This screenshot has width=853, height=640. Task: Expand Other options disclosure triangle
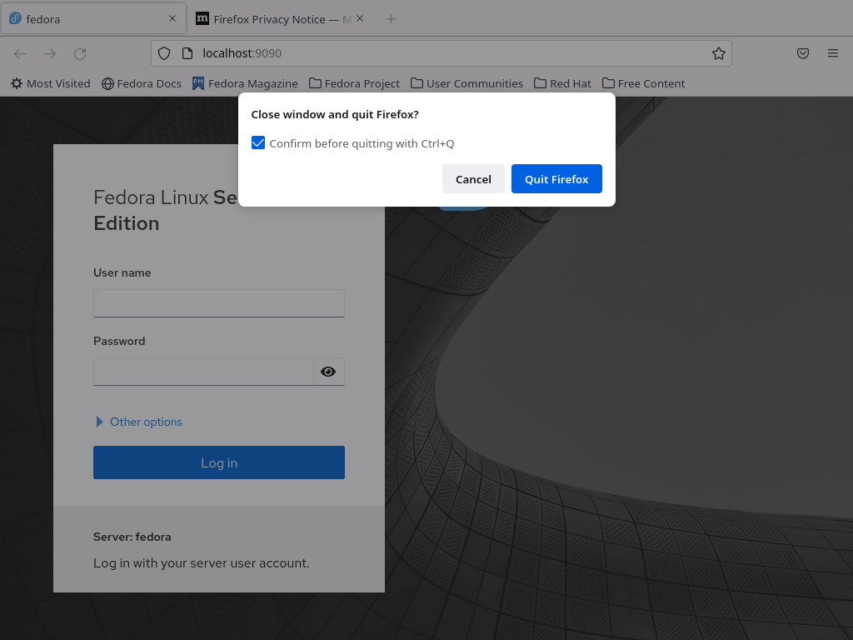pyautogui.click(x=99, y=422)
